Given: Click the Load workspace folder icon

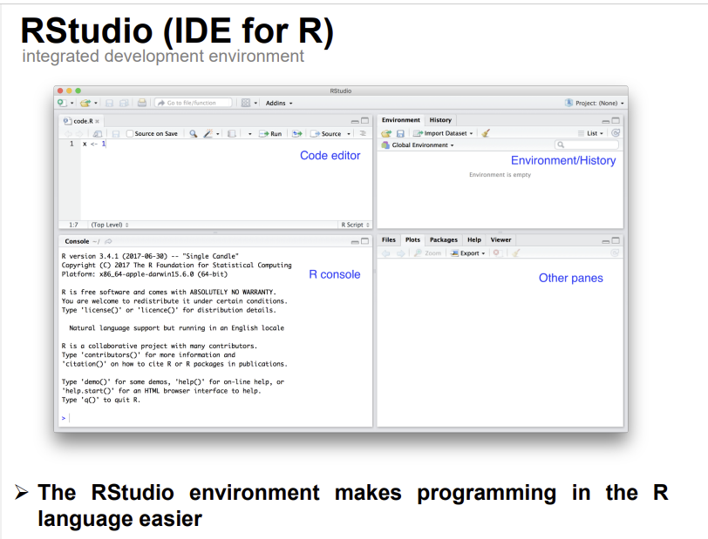Looking at the screenshot, I should click(x=386, y=133).
